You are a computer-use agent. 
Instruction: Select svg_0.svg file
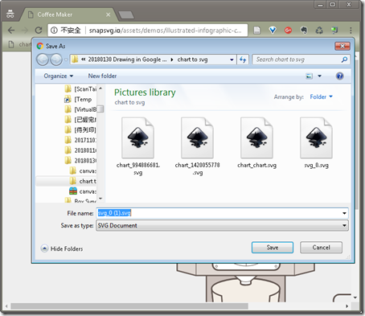pyautogui.click(x=316, y=143)
